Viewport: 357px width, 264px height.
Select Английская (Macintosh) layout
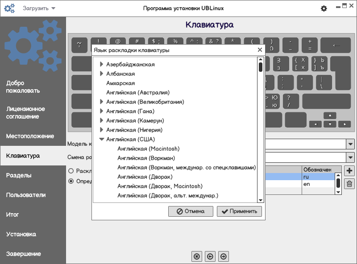tap(149, 148)
